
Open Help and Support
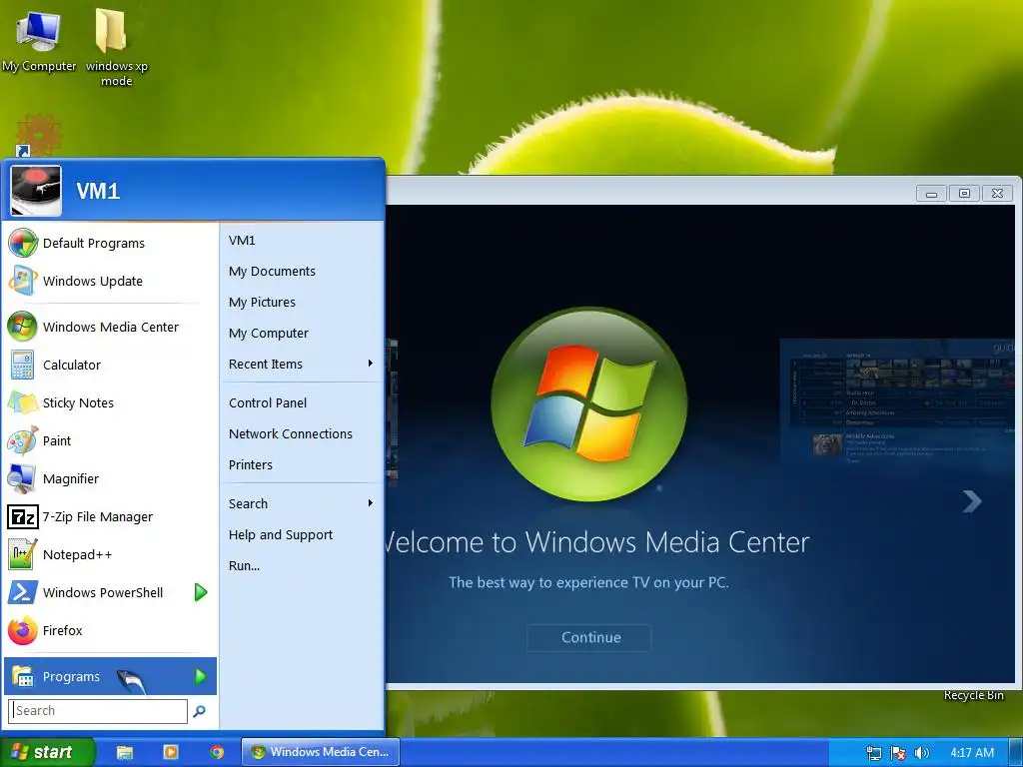coord(281,535)
